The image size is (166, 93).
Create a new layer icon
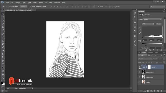(x=158, y=91)
